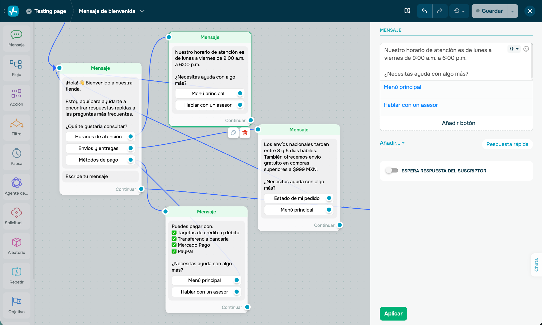This screenshot has width=542, height=325.
Task: Click Continuar connector dot of shipping block
Action: pos(340,225)
